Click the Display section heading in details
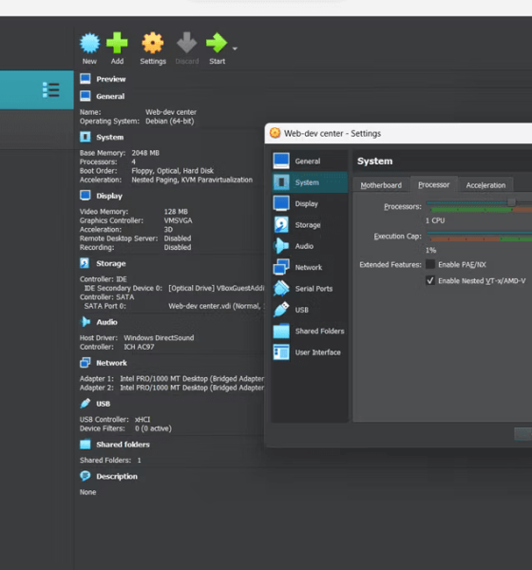 click(109, 196)
